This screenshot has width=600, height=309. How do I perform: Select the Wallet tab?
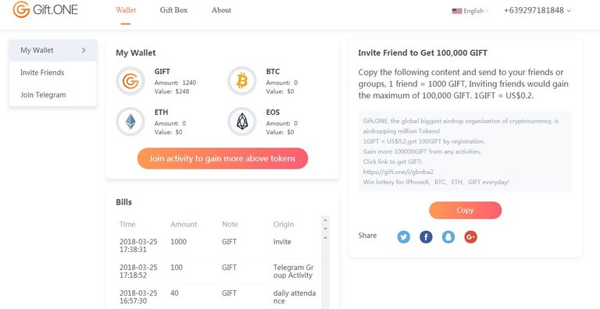tap(126, 10)
